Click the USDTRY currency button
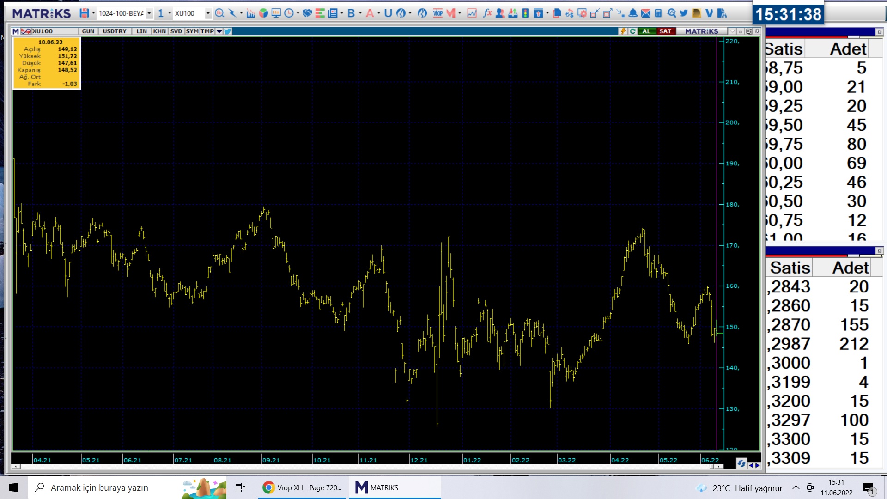The width and height of the screenshot is (887, 499). [x=115, y=31]
